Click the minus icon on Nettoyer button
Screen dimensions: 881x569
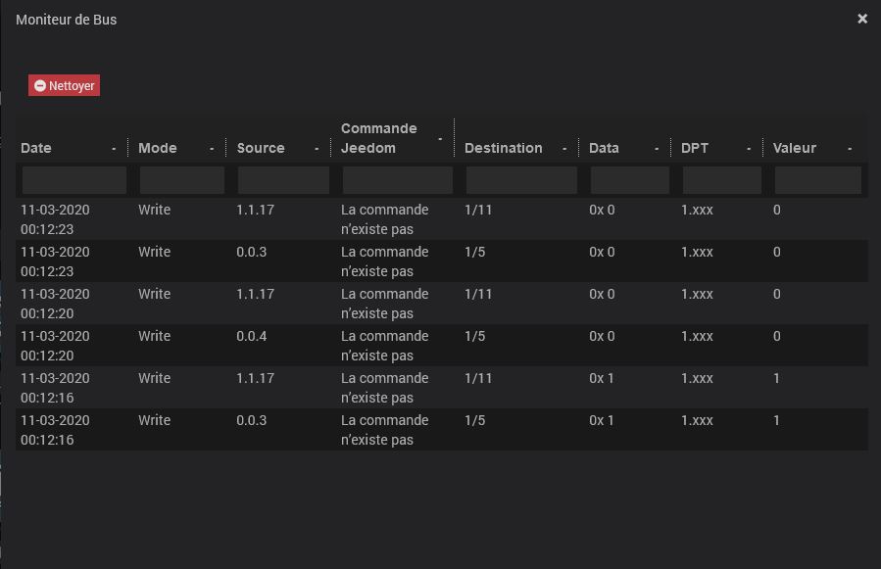(40, 86)
